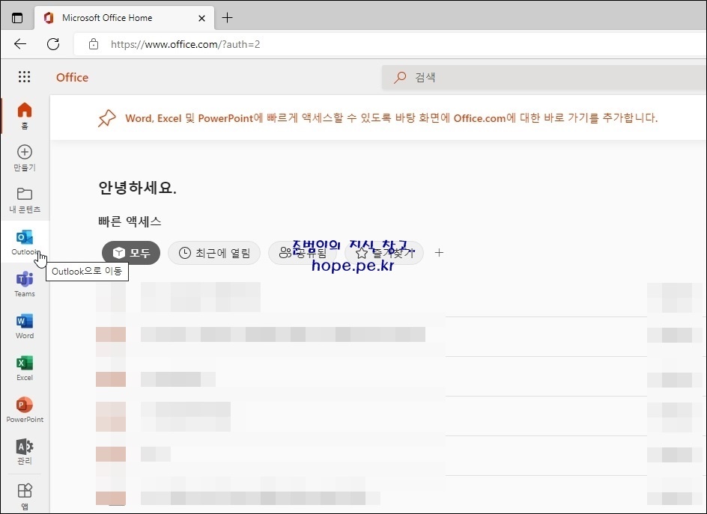Screen dimensions: 707x514
Task: Select the 즐겨찾기 filter
Action: [384, 253]
